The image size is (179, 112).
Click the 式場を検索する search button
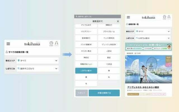tap(104, 93)
